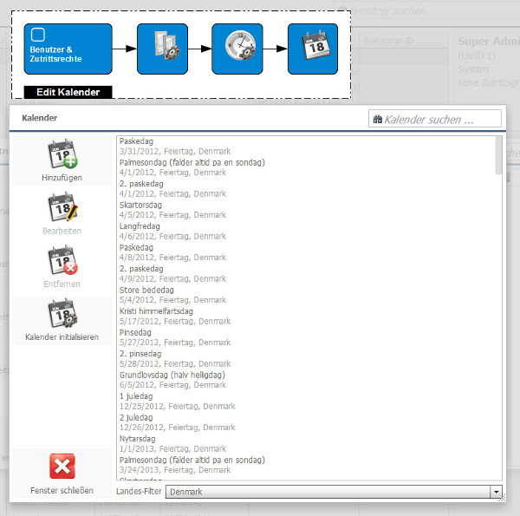Select the Store bededag holiday entry

tap(173, 295)
